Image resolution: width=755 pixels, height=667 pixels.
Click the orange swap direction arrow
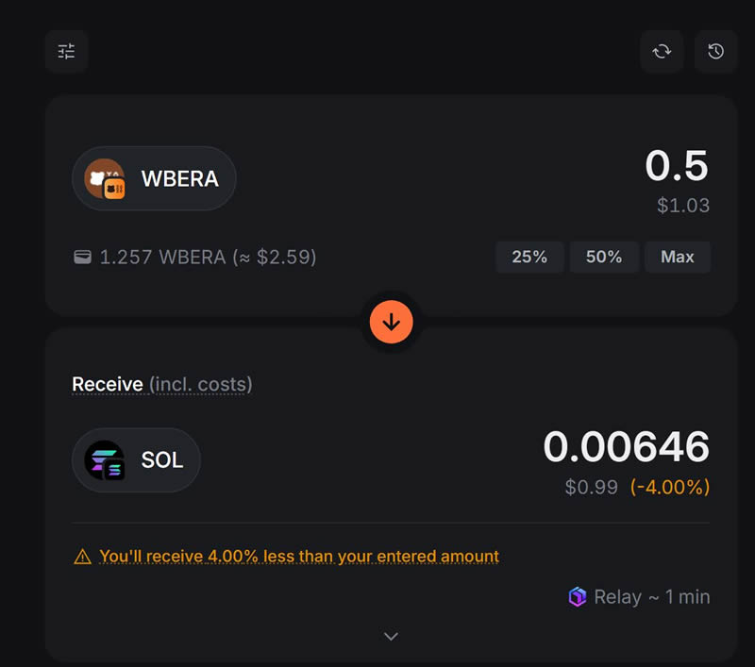tap(392, 322)
